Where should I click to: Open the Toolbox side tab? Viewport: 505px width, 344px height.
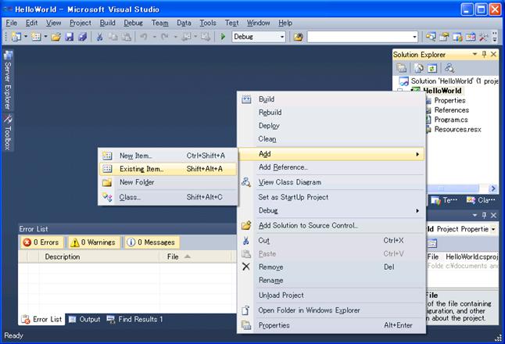coord(8,132)
